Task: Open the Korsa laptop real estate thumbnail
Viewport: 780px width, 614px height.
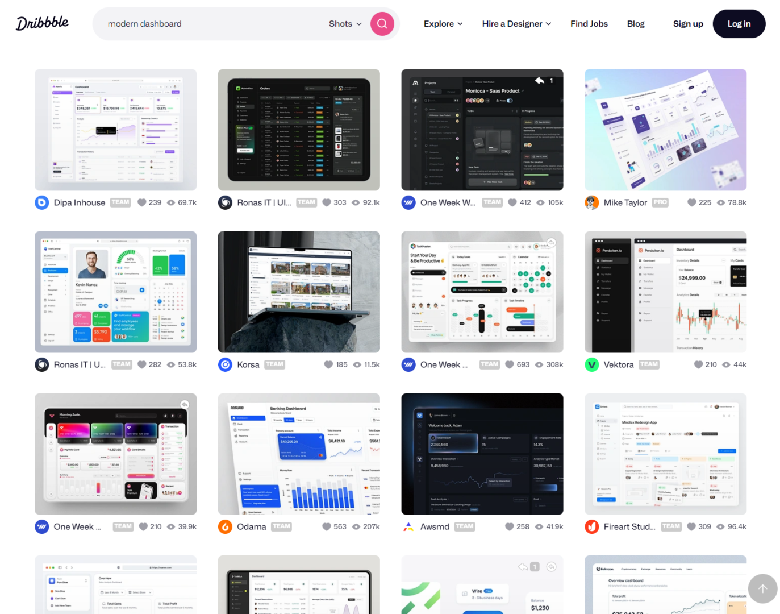Action: (299, 292)
